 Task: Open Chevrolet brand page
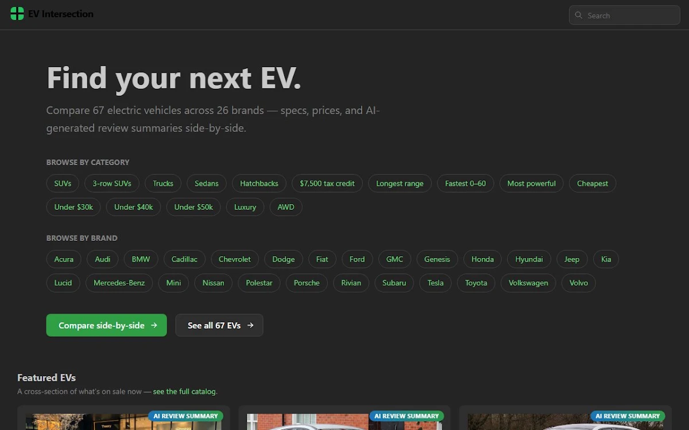235,259
